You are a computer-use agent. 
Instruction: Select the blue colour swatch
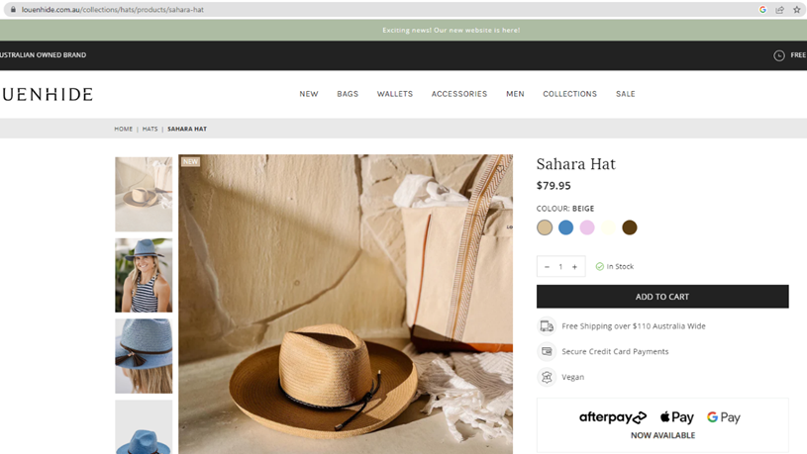point(565,227)
